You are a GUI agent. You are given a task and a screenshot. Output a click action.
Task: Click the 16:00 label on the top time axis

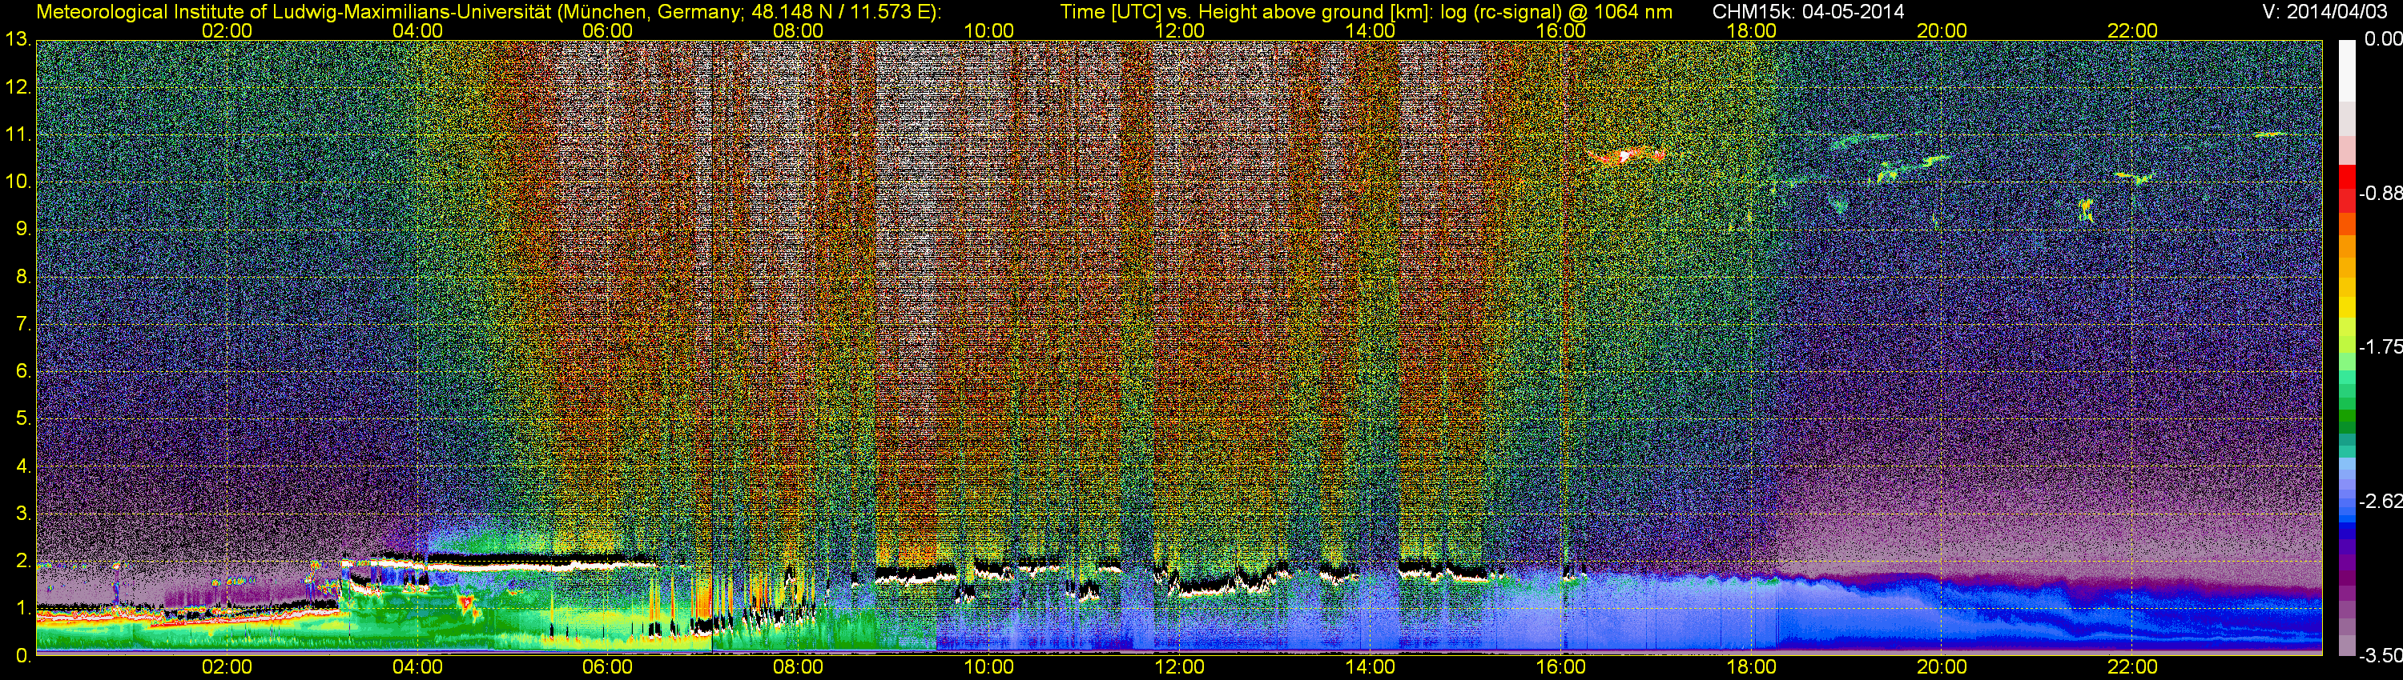1560,30
